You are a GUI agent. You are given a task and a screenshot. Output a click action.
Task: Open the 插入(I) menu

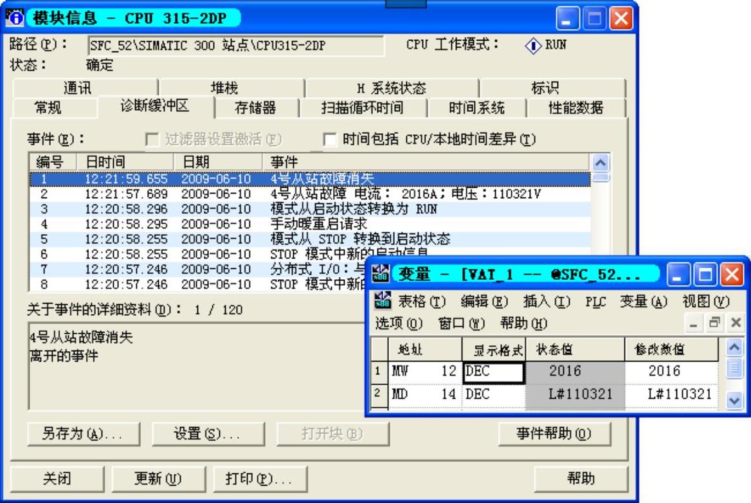click(x=547, y=301)
